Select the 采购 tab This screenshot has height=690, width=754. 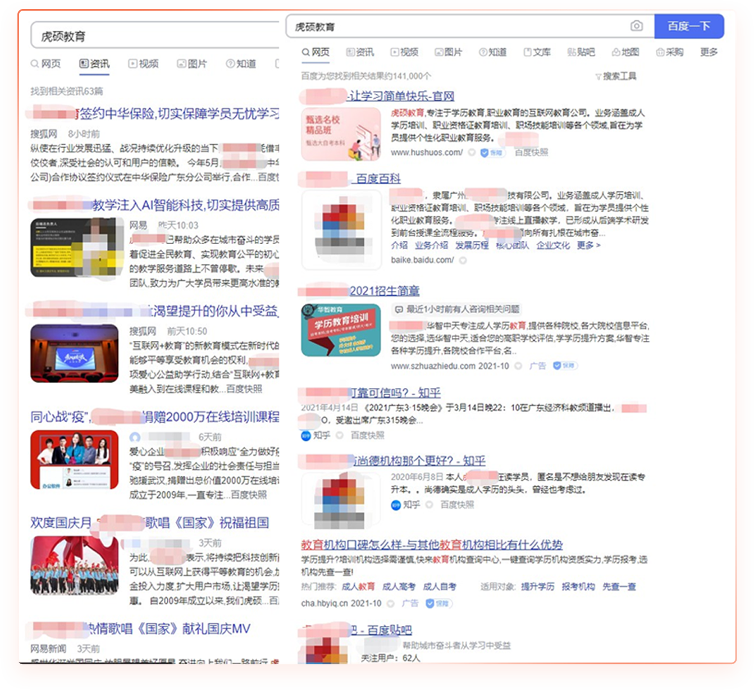669,52
